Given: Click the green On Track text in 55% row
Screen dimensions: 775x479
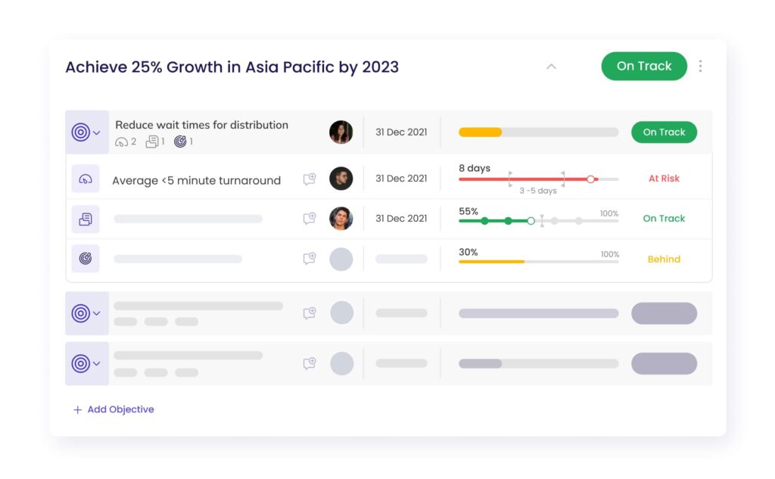Looking at the screenshot, I should tap(664, 219).
